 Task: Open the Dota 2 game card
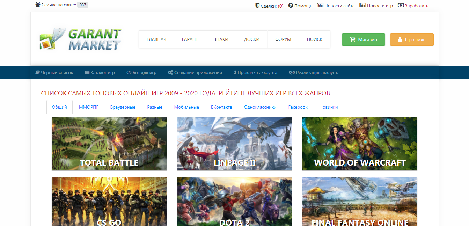(x=234, y=202)
